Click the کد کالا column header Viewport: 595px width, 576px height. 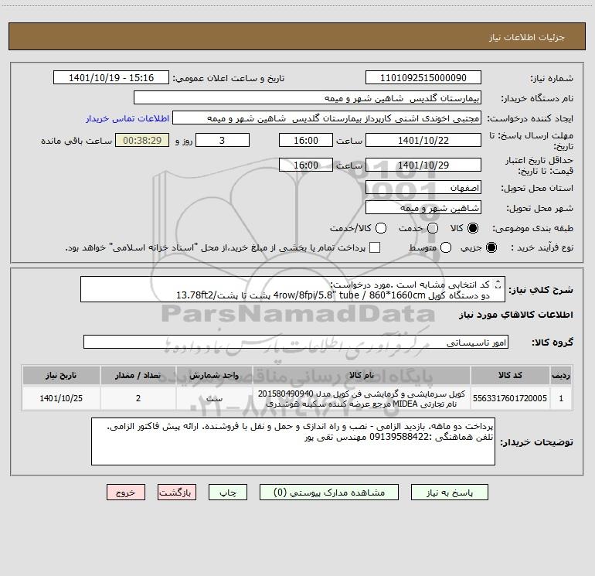click(x=510, y=376)
